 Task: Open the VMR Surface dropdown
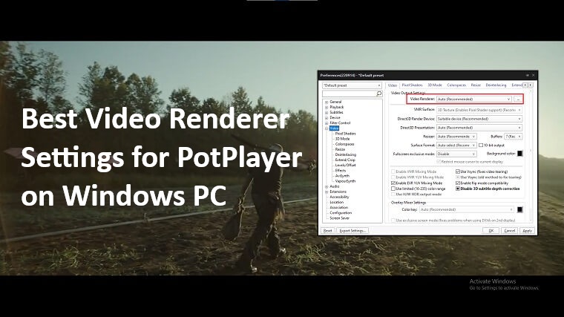point(479,110)
